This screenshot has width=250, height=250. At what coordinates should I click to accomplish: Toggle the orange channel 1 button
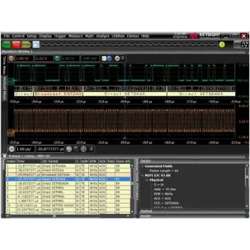click(11, 58)
